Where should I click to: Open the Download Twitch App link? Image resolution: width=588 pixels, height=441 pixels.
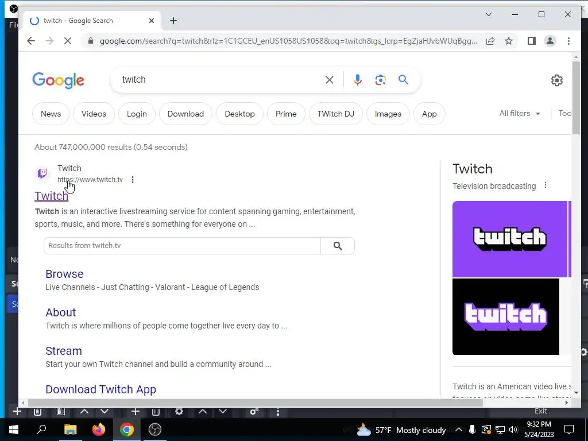pyautogui.click(x=101, y=389)
